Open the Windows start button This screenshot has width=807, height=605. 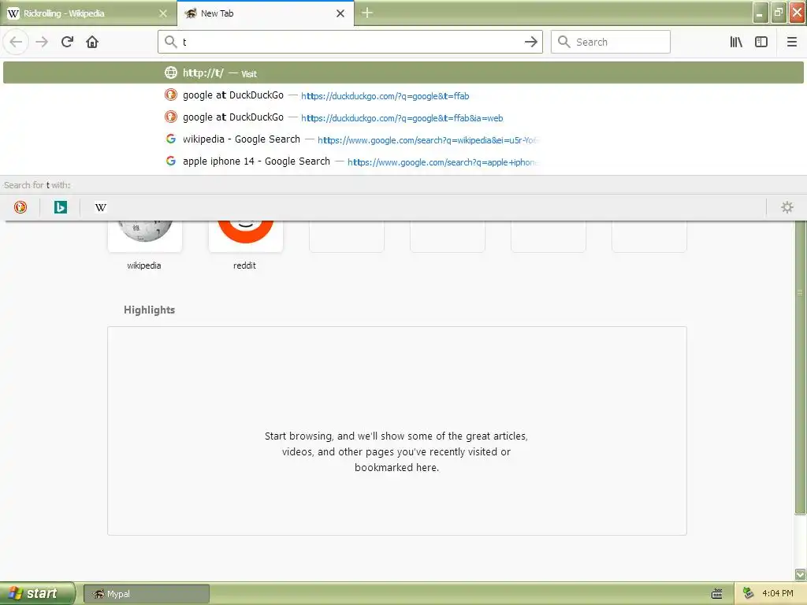click(x=37, y=594)
